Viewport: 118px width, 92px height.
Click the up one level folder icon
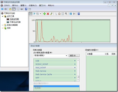10,9
